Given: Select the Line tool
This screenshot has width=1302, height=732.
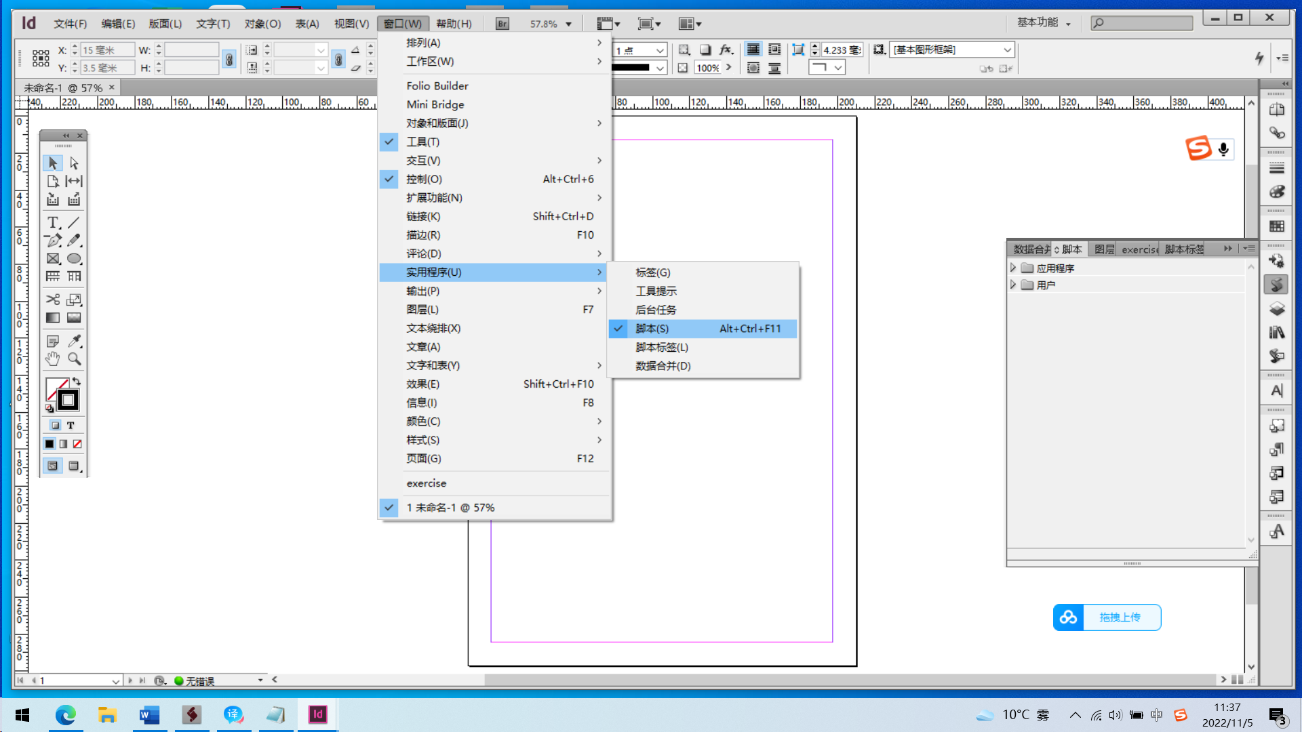Looking at the screenshot, I should 74,222.
